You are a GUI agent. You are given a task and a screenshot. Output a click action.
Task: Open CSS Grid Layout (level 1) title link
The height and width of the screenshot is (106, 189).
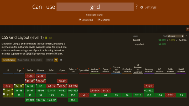click(x=23, y=37)
